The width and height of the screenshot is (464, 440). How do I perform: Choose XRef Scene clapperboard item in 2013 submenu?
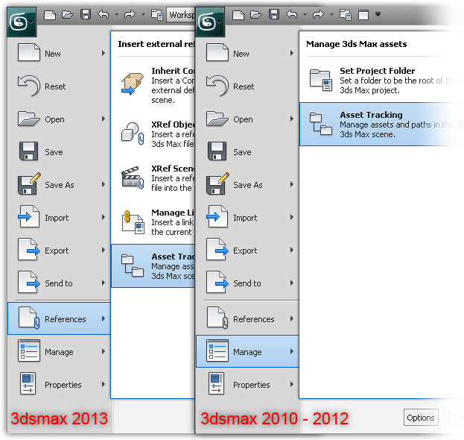point(153,178)
